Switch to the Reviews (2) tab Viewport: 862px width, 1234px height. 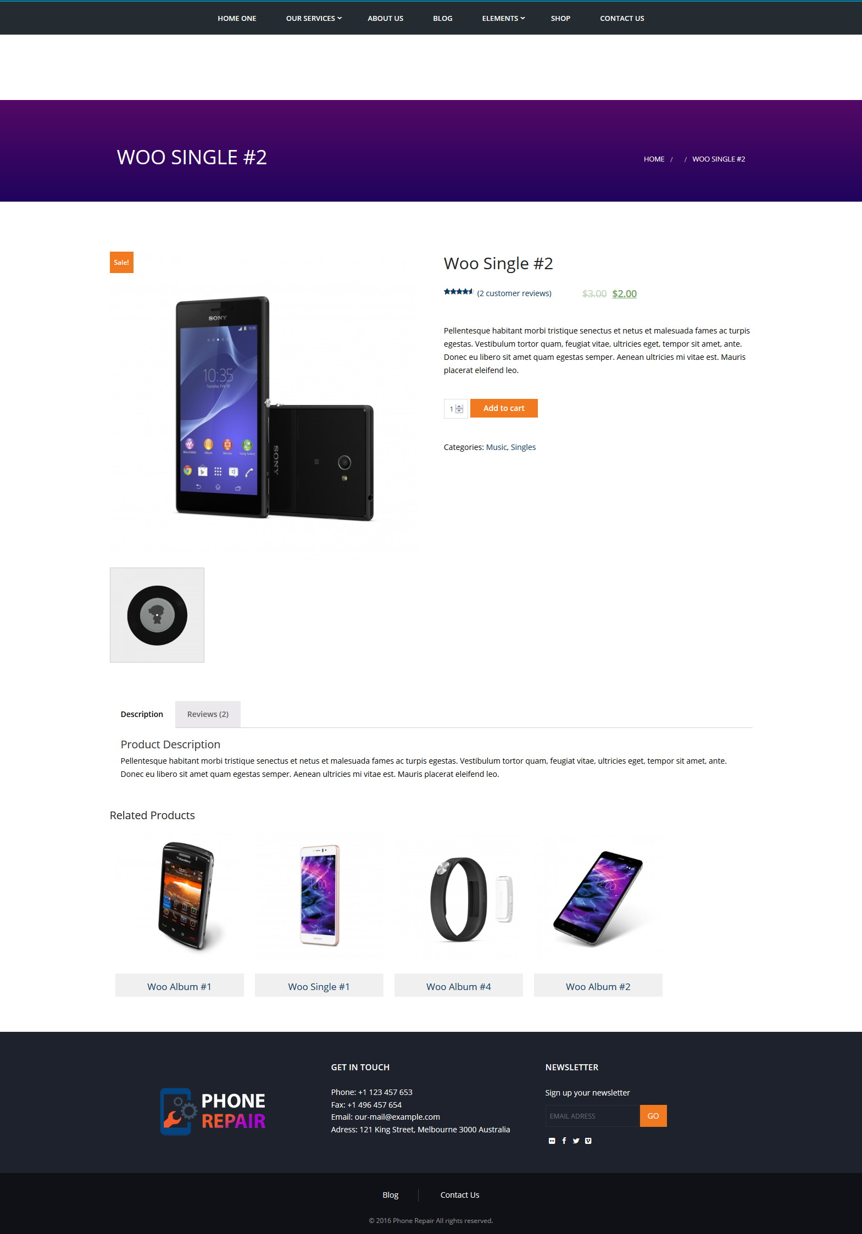click(x=208, y=714)
